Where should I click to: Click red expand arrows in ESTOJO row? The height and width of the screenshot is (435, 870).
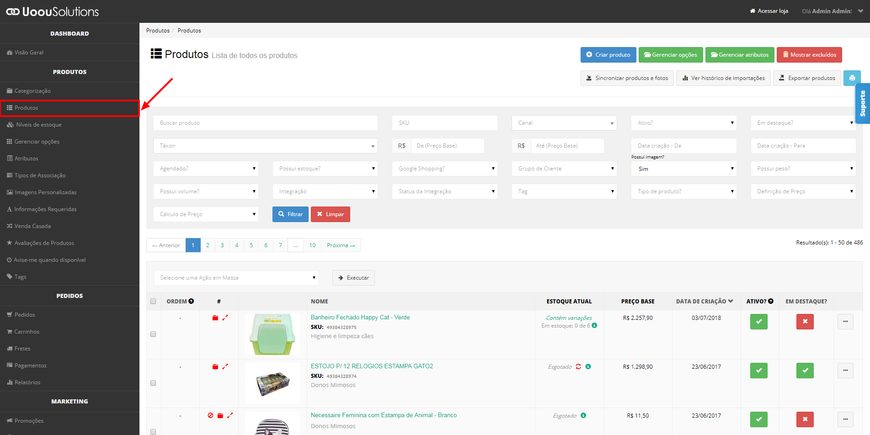point(225,366)
